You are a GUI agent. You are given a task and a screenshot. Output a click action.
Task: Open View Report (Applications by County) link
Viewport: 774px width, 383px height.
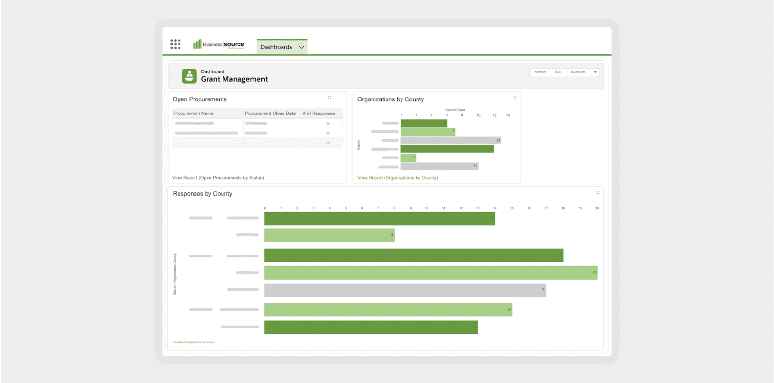(194, 342)
